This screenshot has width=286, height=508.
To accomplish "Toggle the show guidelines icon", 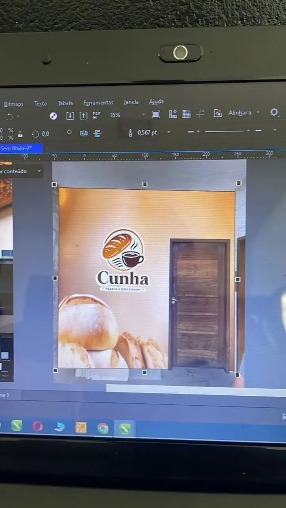I will click(x=200, y=114).
